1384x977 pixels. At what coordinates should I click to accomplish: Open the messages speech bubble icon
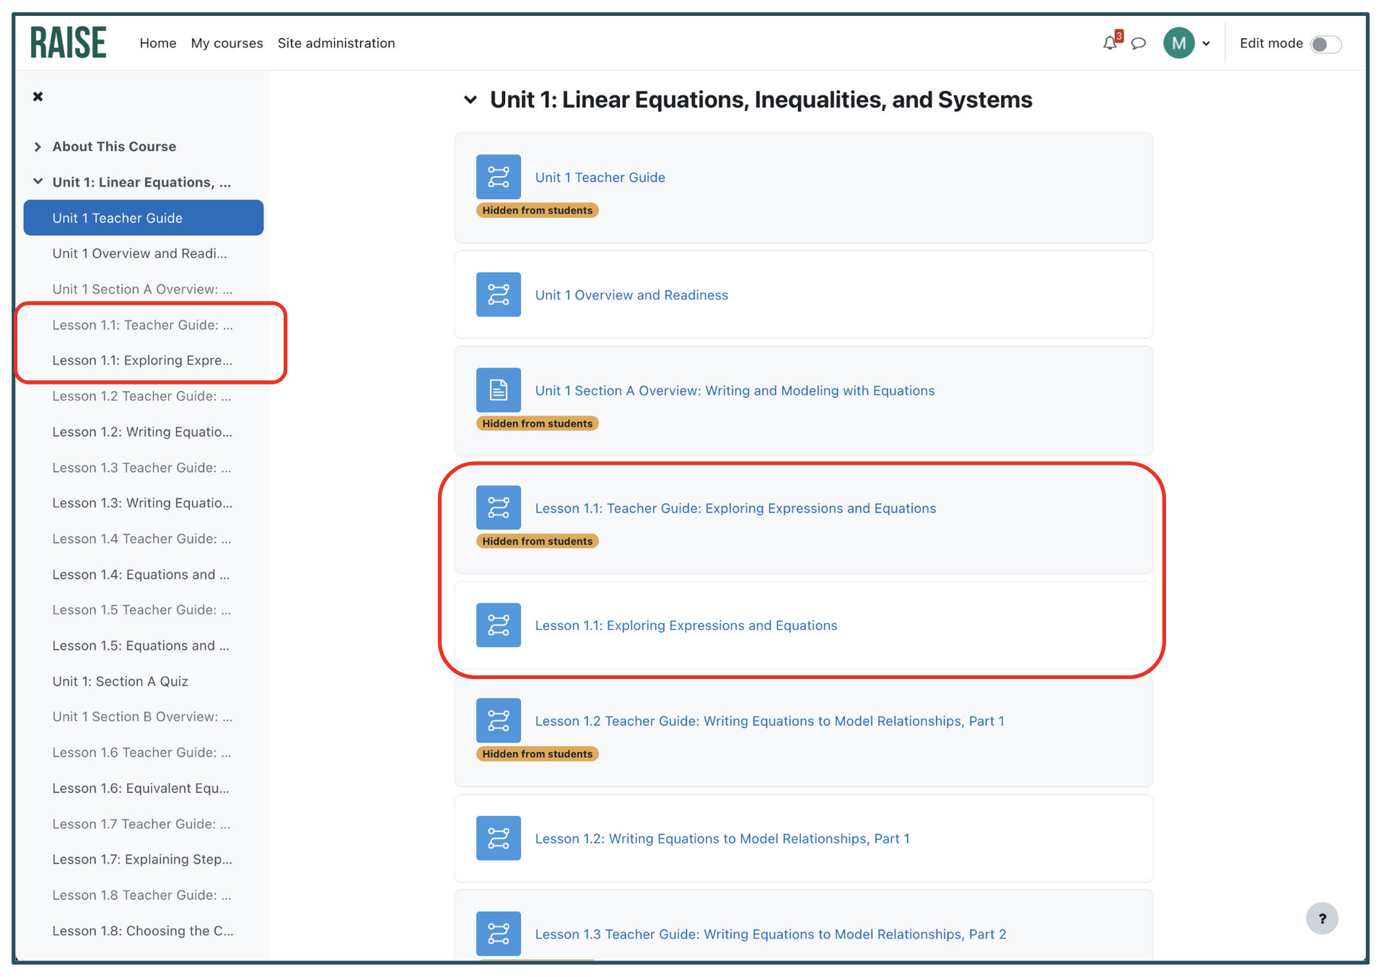tap(1139, 43)
